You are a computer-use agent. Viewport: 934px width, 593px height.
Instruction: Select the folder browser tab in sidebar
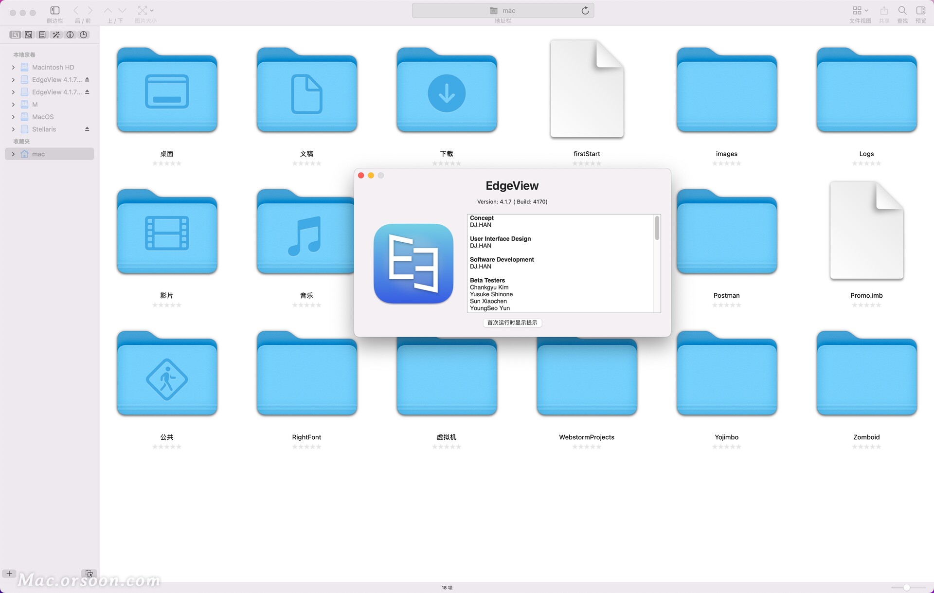click(x=15, y=35)
